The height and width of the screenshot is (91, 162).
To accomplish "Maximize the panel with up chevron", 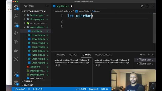I will [148, 55].
